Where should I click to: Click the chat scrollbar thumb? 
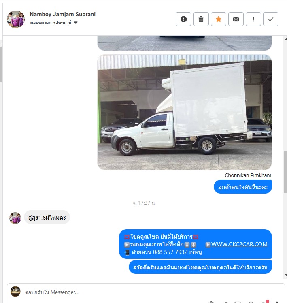coord(285,172)
